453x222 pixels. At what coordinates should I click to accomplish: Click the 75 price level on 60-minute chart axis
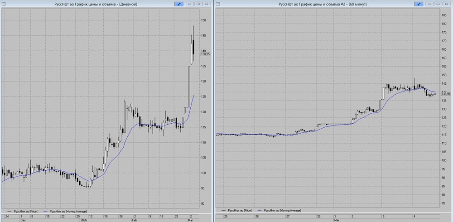pyautogui.click(x=444, y=203)
